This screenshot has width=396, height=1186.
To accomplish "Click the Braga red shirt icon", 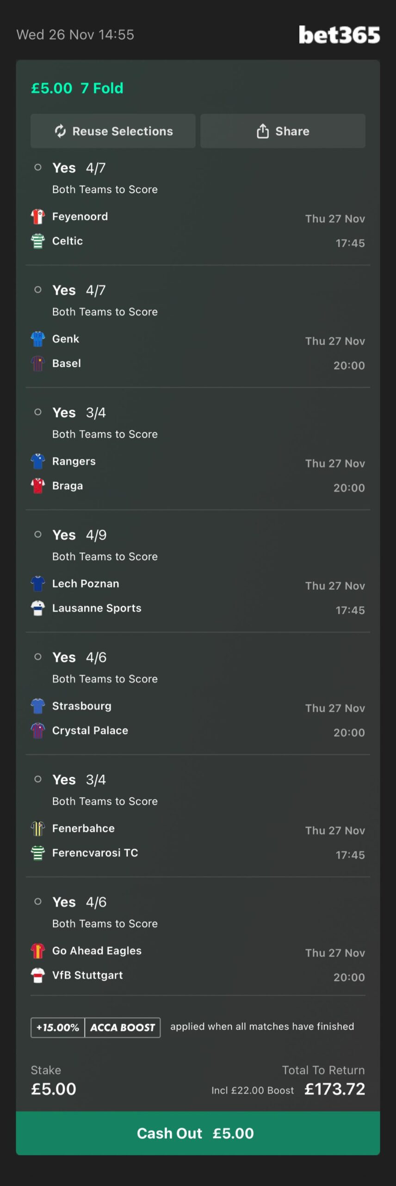I will pyautogui.click(x=38, y=486).
